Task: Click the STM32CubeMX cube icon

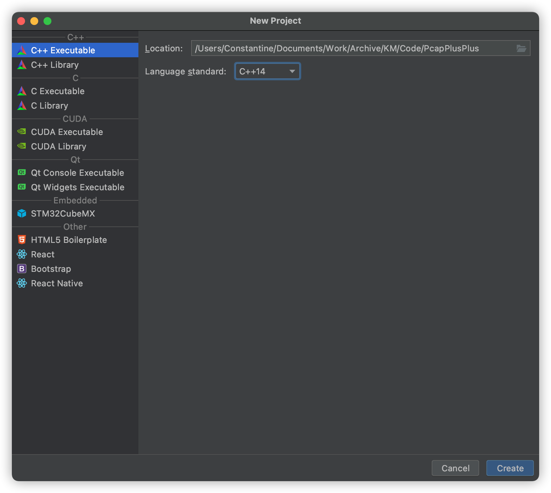Action: click(x=22, y=214)
